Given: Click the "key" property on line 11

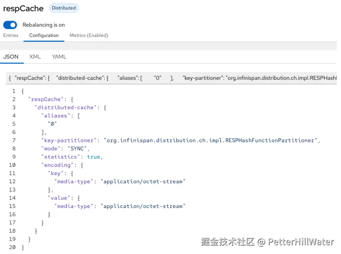Looking at the screenshot, I should [x=56, y=173].
